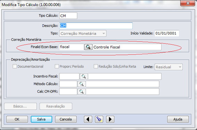Screen dimensions: 197x130
Task: Click the Controle Fiscal description field
Action: (x=127, y=47)
